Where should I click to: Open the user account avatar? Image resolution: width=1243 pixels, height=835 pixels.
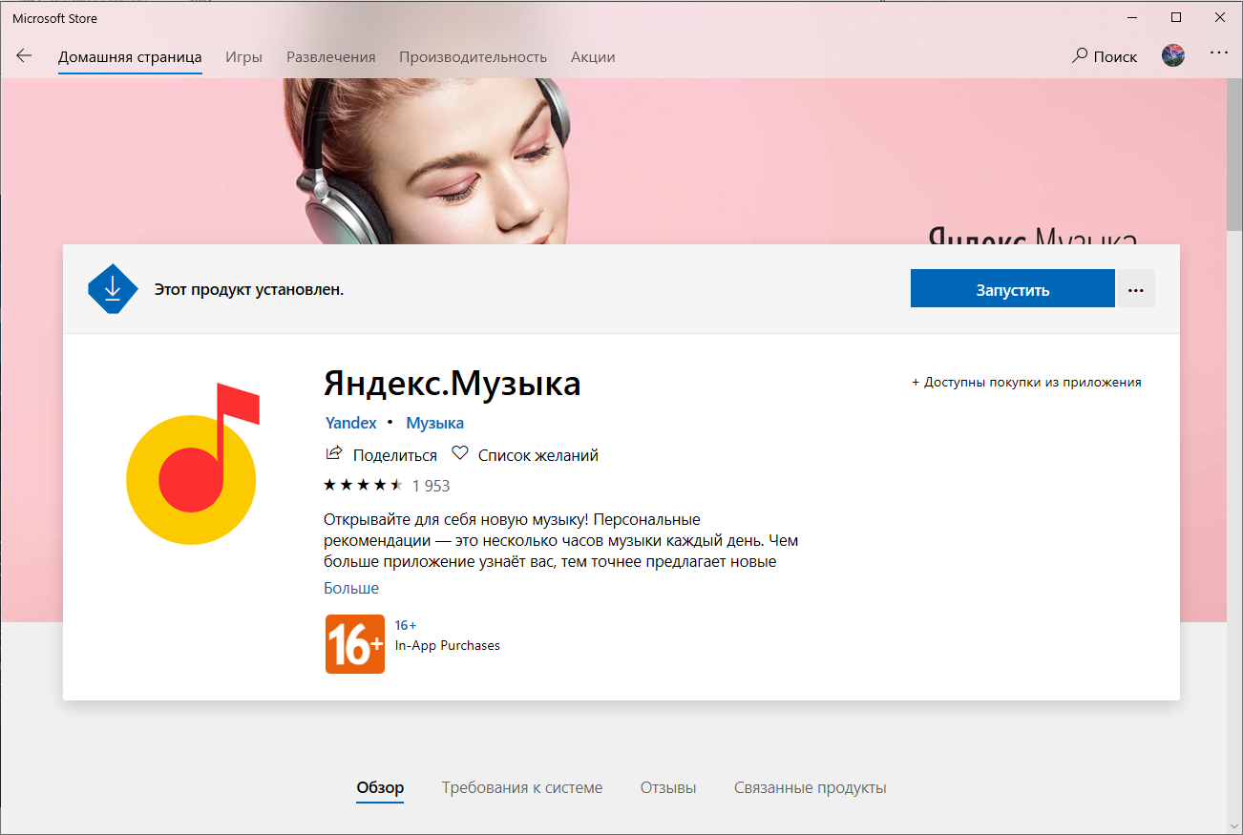(x=1173, y=55)
